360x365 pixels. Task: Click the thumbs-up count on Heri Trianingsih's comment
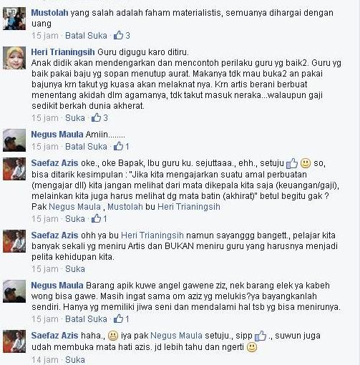(99, 118)
